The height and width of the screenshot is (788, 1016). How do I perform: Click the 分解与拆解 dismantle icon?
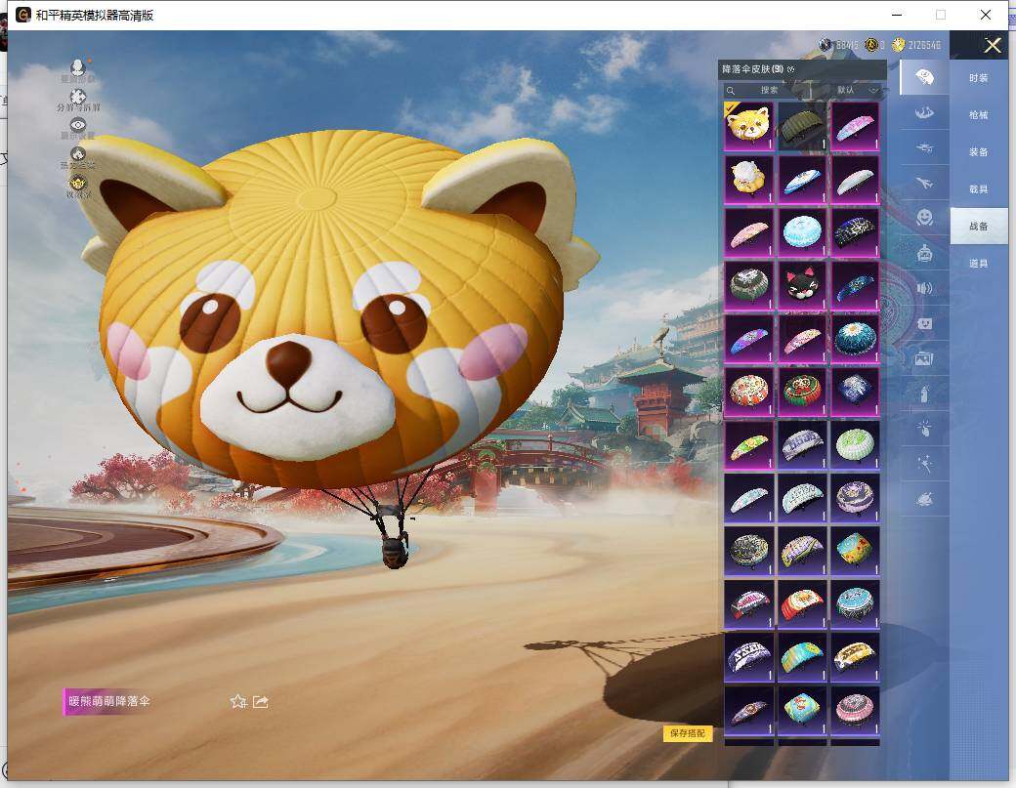click(78, 98)
